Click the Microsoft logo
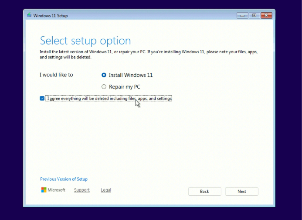The image size is (302, 220). (53, 190)
